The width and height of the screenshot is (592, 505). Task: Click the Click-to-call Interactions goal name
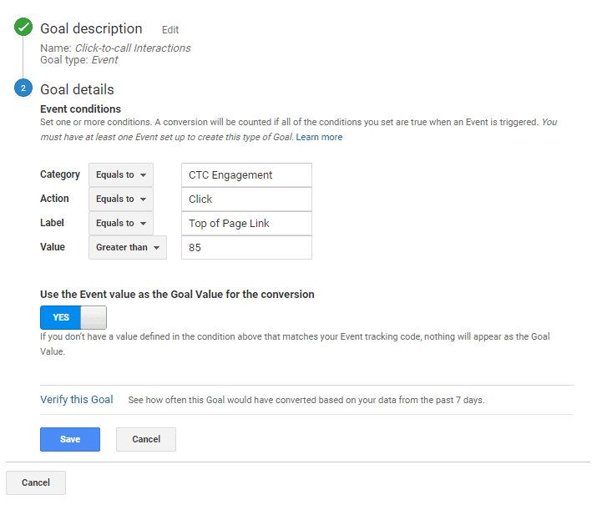133,48
